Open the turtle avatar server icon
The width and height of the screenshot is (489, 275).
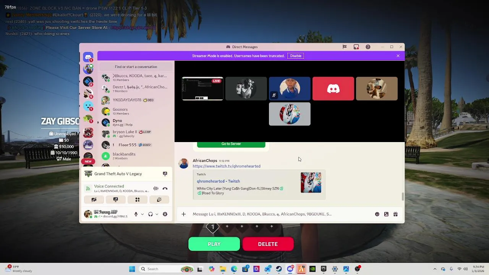(88, 119)
